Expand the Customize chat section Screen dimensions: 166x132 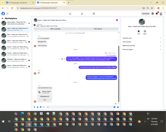pos(142,38)
